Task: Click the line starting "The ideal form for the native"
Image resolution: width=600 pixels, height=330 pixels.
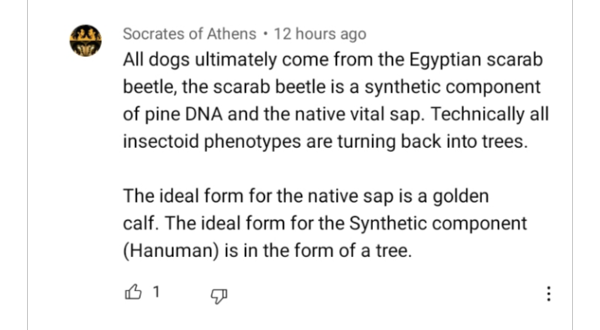Action: [x=306, y=196]
